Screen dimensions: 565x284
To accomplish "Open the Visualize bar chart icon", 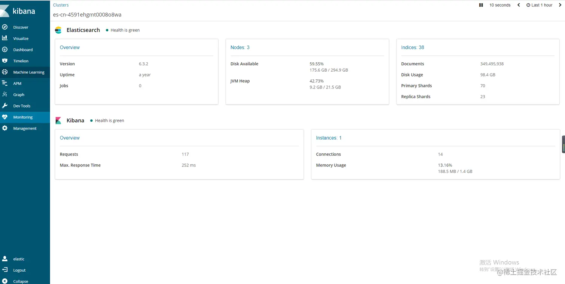I will [x=5, y=38].
